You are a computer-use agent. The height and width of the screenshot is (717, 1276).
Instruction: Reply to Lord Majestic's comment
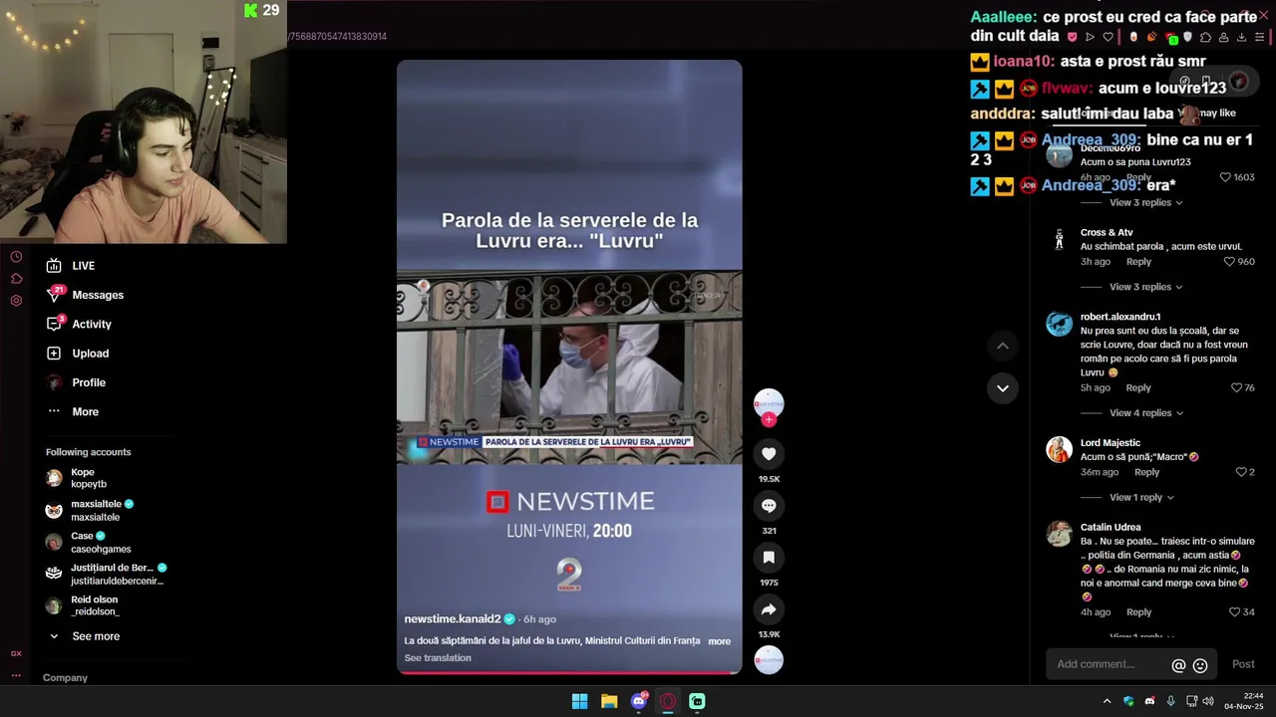1147,472
